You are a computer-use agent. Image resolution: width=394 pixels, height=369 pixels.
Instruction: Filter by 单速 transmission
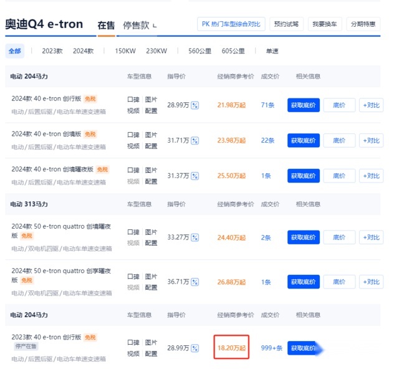(x=272, y=51)
